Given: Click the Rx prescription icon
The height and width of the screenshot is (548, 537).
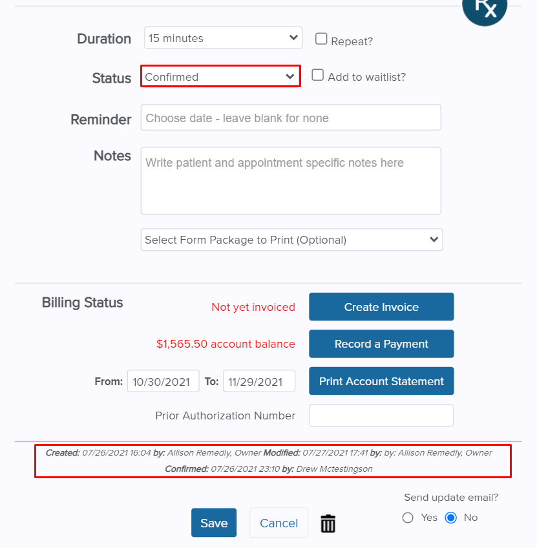Looking at the screenshot, I should click(x=484, y=9).
